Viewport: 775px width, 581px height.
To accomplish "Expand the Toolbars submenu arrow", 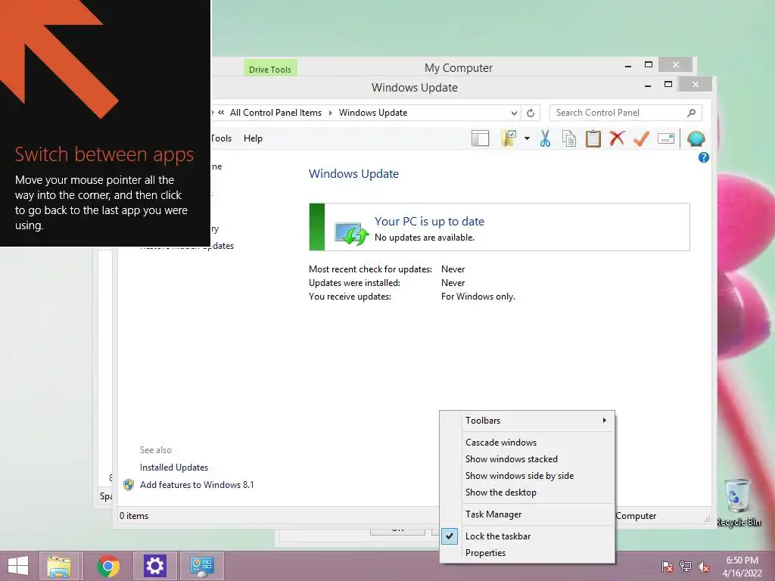I will 604,421.
